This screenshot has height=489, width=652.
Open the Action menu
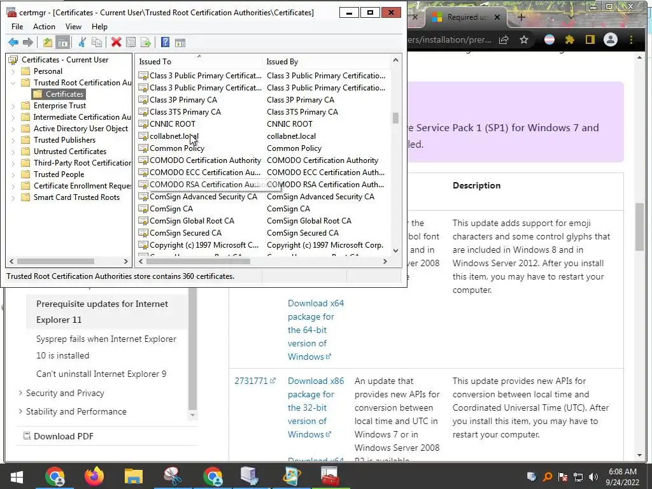click(x=44, y=27)
